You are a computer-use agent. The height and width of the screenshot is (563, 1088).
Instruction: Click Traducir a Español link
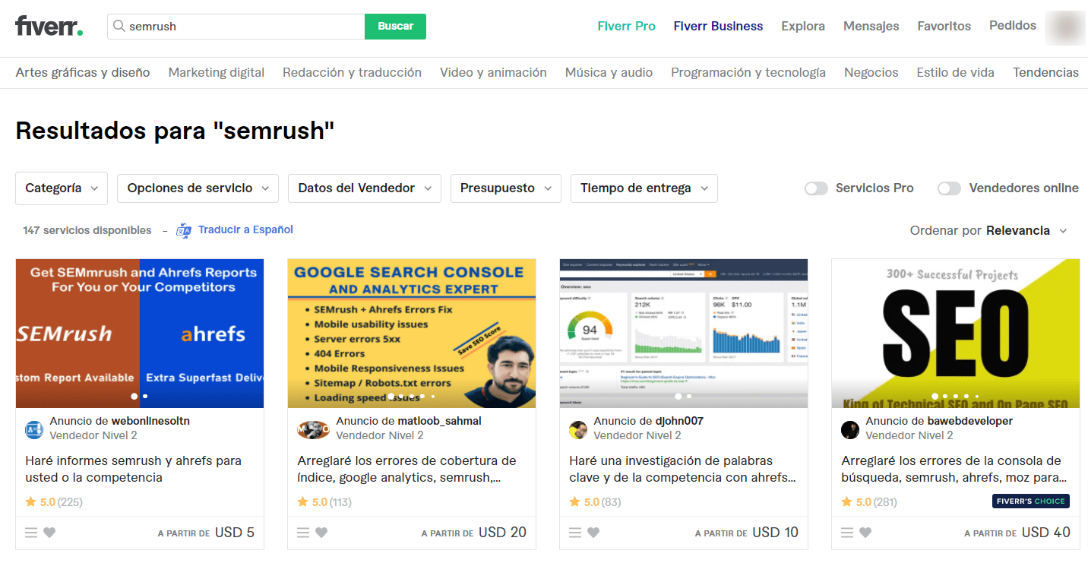245,229
